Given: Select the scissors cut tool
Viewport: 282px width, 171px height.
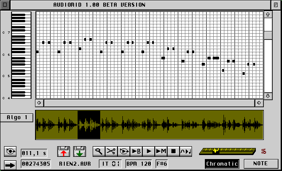Looking at the screenshot, I should (x=111, y=152).
